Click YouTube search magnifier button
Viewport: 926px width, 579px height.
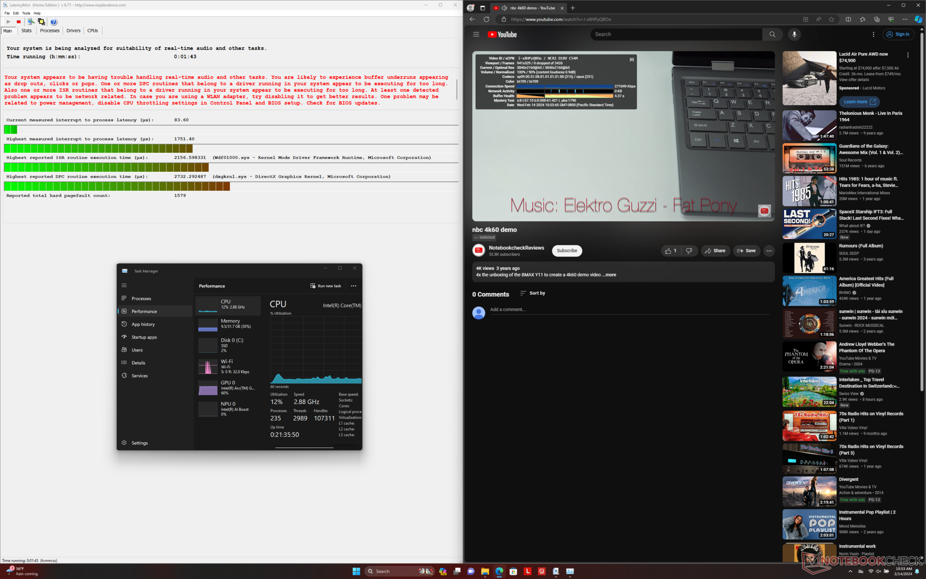pyautogui.click(x=772, y=34)
